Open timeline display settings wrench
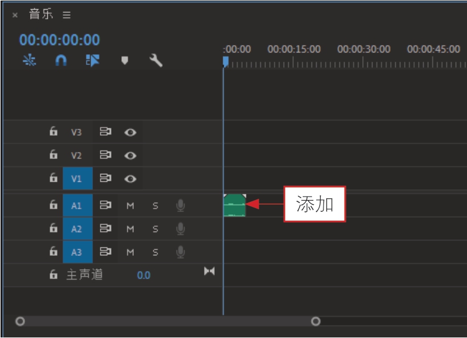This screenshot has width=467, height=338. 156,60
